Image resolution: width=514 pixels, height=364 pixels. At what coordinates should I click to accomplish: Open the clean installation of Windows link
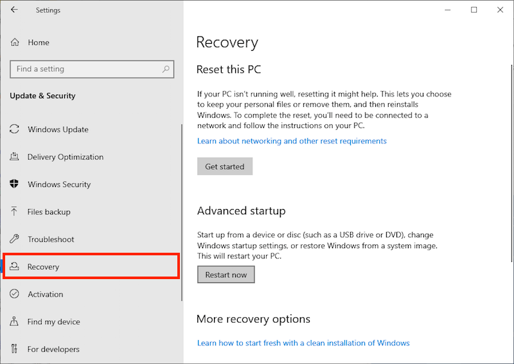coord(303,343)
